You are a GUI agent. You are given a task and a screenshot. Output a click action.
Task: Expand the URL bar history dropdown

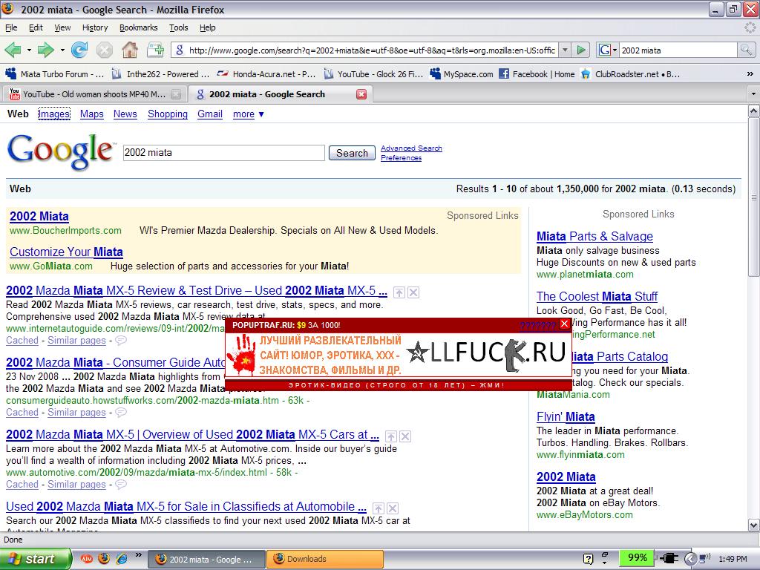(565, 50)
